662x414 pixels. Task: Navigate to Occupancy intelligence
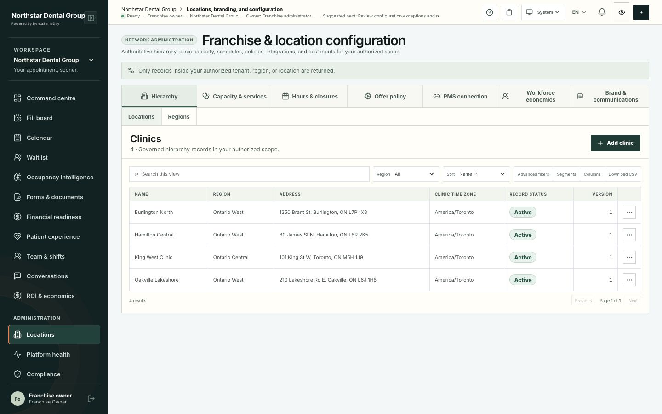pyautogui.click(x=54, y=177)
